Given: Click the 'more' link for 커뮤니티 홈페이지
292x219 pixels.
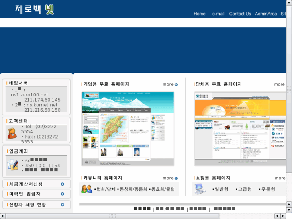Looking at the screenshot, I should [x=168, y=178].
